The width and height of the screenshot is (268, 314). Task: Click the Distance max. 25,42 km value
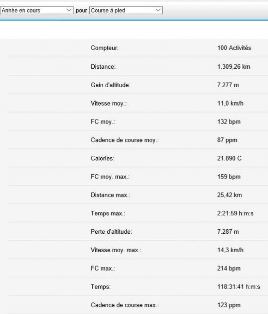point(230,195)
